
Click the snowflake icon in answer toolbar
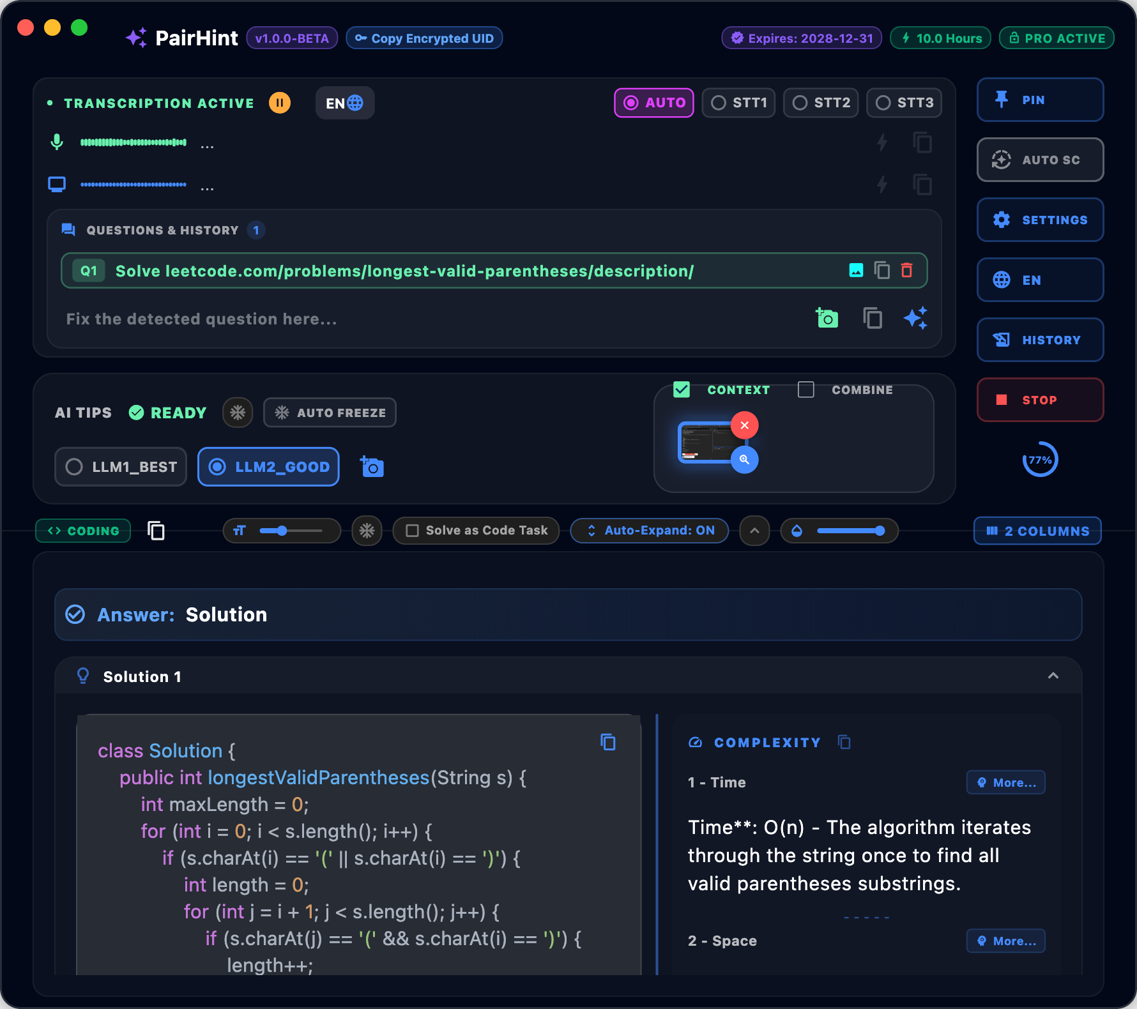tap(367, 531)
